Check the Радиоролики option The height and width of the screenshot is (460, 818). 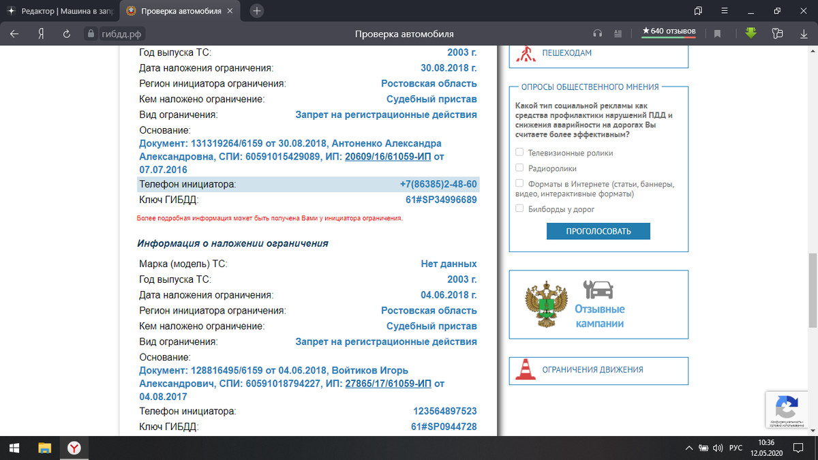click(x=519, y=168)
